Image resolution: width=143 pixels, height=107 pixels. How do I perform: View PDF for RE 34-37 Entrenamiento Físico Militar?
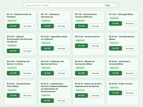[x=13, y=95]
